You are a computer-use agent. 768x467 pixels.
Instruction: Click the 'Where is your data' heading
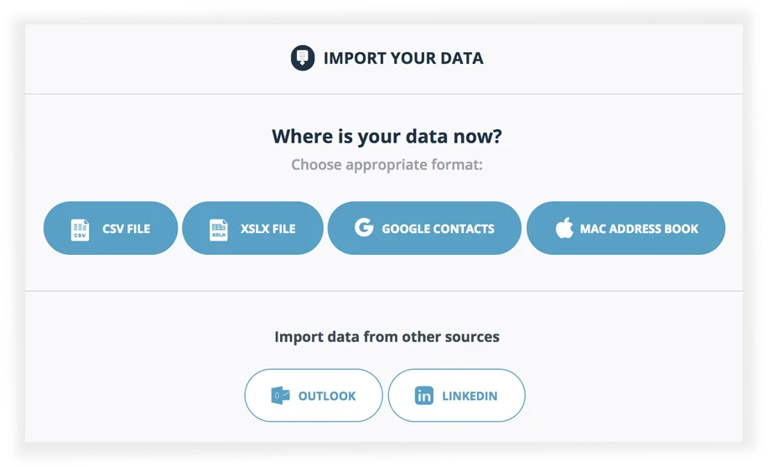coord(387,137)
